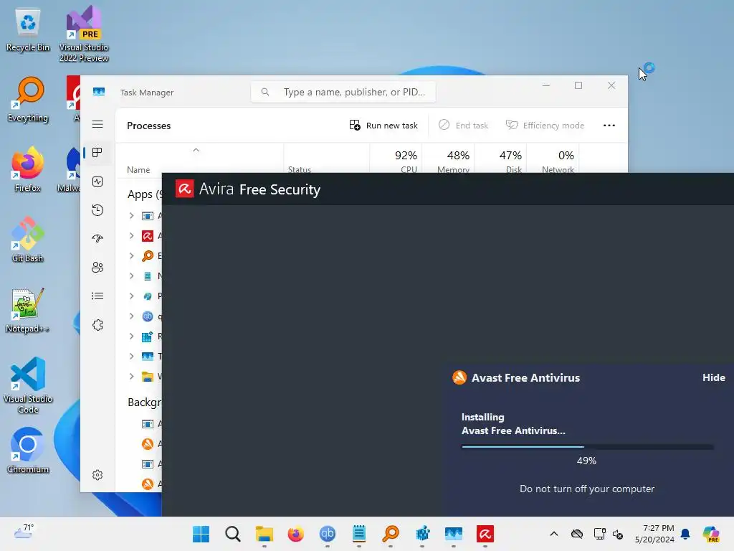Open the Users page in Task Manager
734x551 pixels.
point(97,267)
